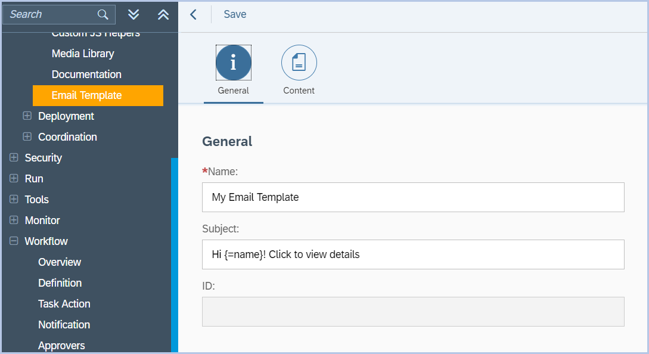This screenshot has width=649, height=354.
Task: Expand the Tools section
Action: (14, 199)
